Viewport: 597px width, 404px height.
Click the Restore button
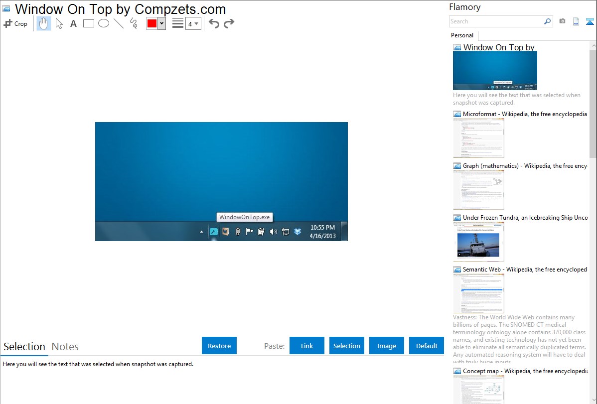pyautogui.click(x=219, y=346)
